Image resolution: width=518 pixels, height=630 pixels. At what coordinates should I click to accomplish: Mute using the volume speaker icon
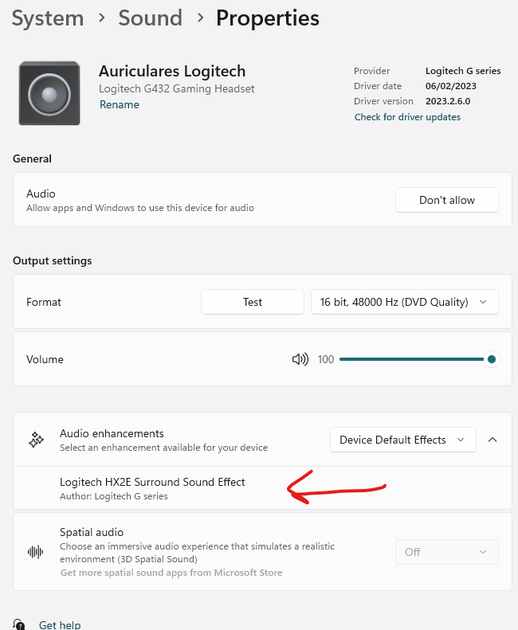300,359
